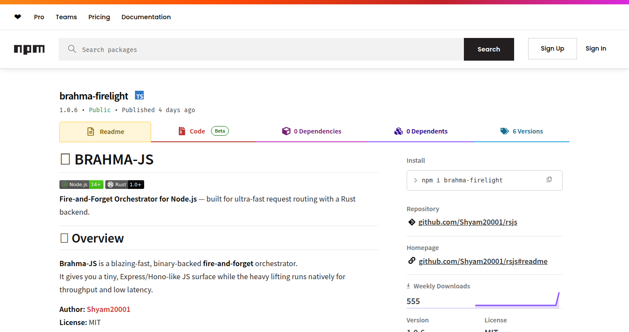Click the 'License: MIT' readme line
The width and height of the screenshot is (629, 332).
click(x=80, y=322)
